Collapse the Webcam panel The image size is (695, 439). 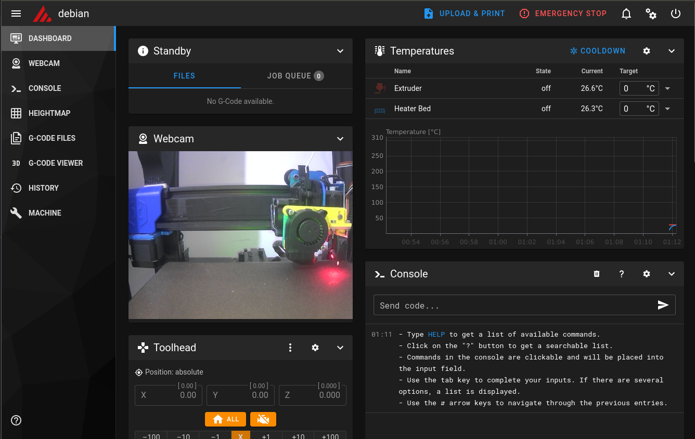click(340, 139)
